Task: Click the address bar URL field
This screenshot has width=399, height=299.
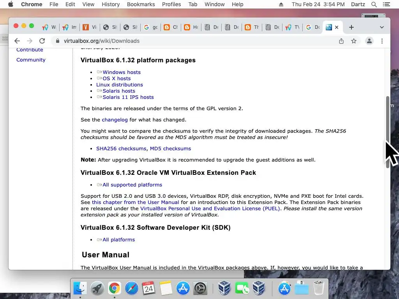Action: click(198, 41)
